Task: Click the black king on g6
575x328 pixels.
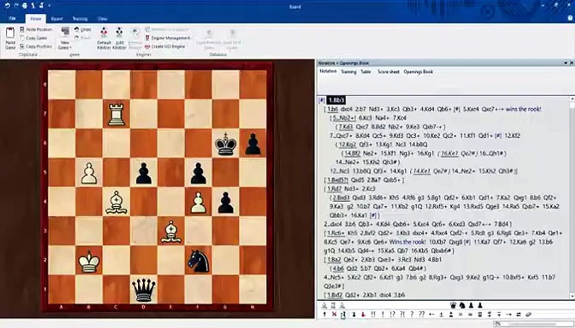Action: (x=225, y=144)
